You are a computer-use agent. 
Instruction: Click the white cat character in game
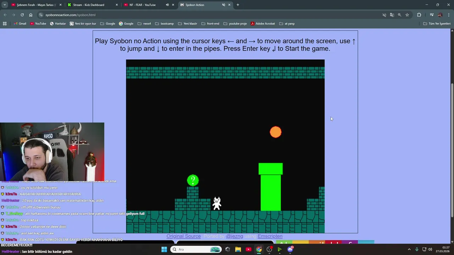pyautogui.click(x=217, y=203)
